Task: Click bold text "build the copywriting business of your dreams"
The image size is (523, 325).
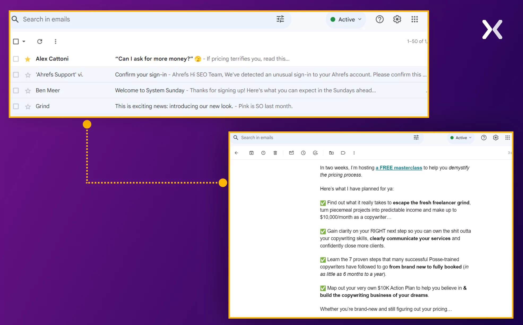Action: pos(374,295)
